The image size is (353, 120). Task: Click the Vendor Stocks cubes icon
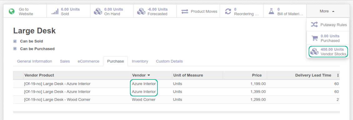(x=314, y=52)
